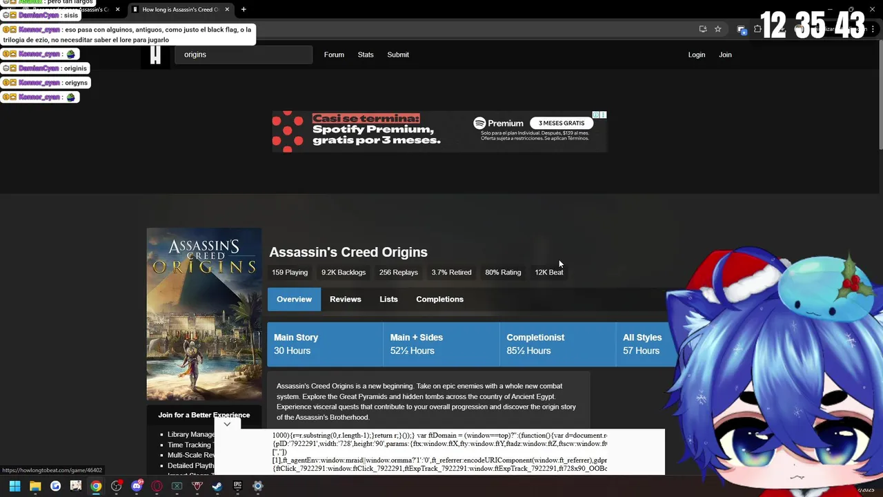Screen dimensions: 883x497
Task: Click Join for a Better Experience heading
Action: [x=204, y=415]
